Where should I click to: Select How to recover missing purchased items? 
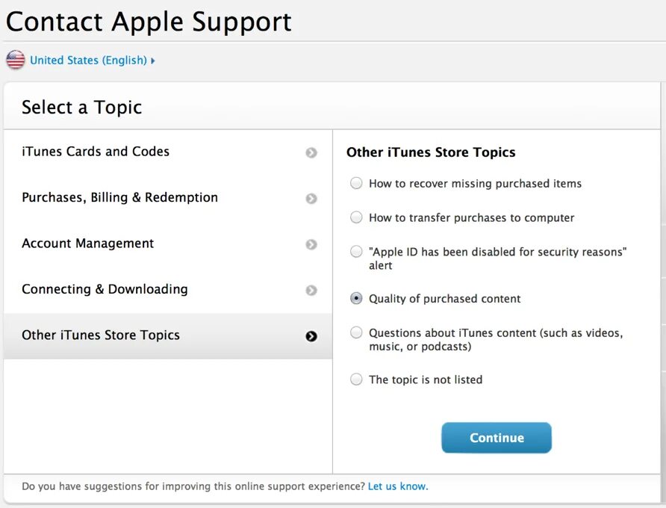coord(356,183)
